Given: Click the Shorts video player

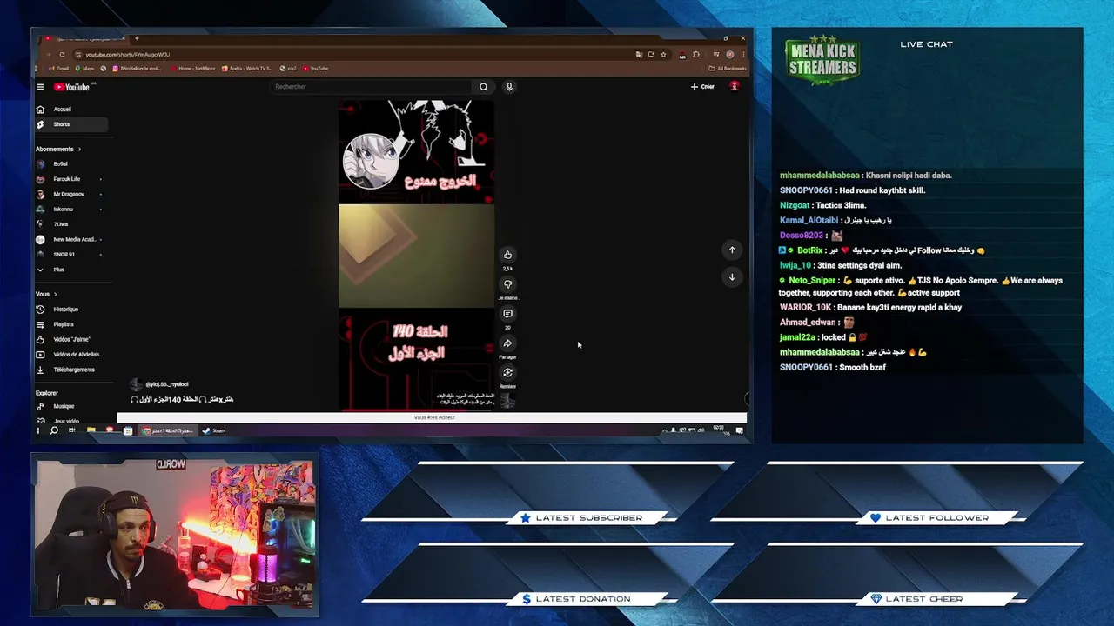Looking at the screenshot, I should [416, 254].
